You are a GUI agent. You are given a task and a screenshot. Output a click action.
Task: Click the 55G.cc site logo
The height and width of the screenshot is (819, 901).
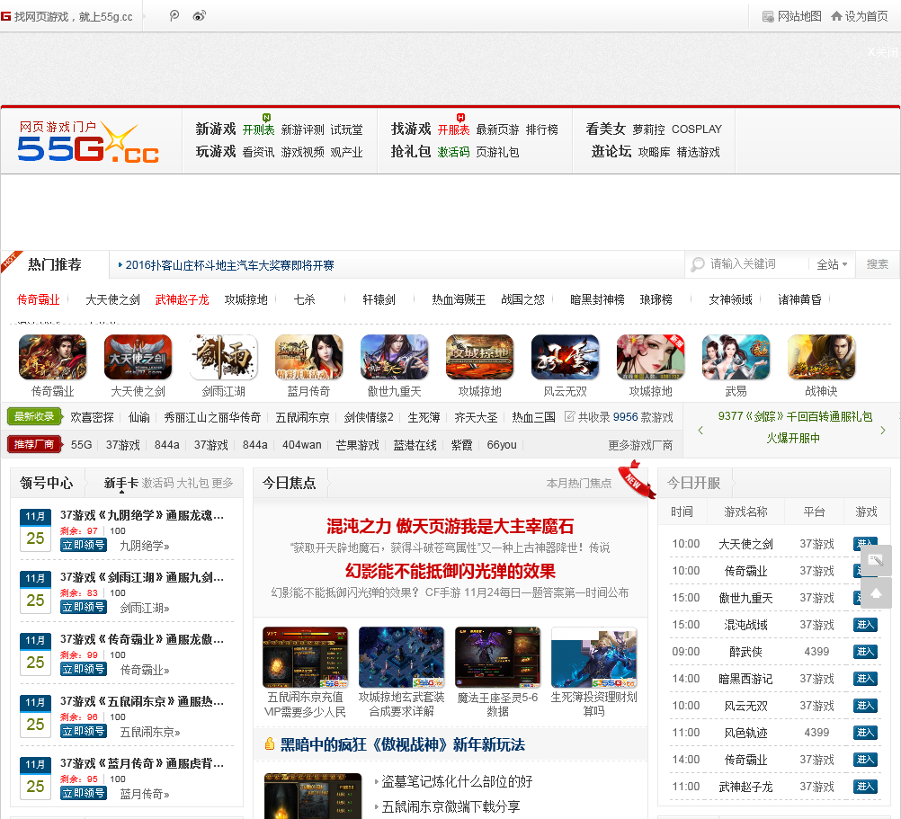pos(88,141)
